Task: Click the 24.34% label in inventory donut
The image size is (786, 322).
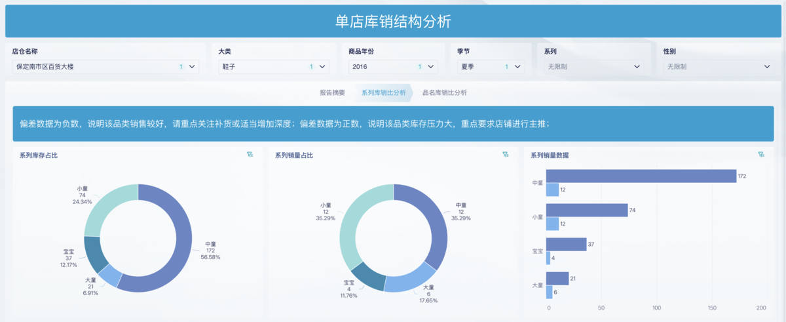Action: click(x=83, y=202)
